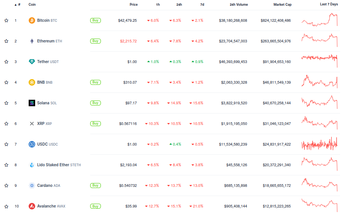Viewport: 342px width, 214px height.
Task: Click the Buy button for Ethereum
Action: point(96,41)
